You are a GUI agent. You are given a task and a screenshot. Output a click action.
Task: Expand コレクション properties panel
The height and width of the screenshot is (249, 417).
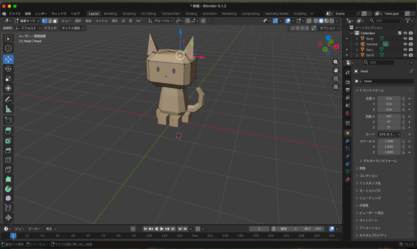pos(384,176)
